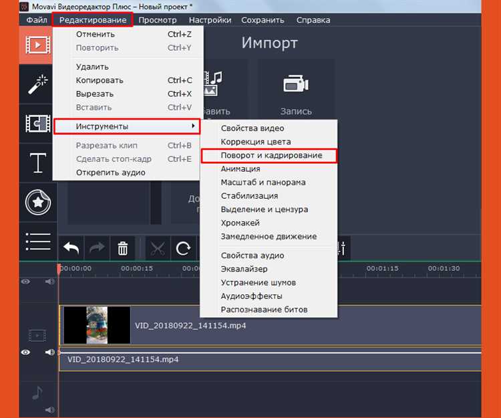
Task: Select Свойства аудио in the submenu
Action: (269, 255)
